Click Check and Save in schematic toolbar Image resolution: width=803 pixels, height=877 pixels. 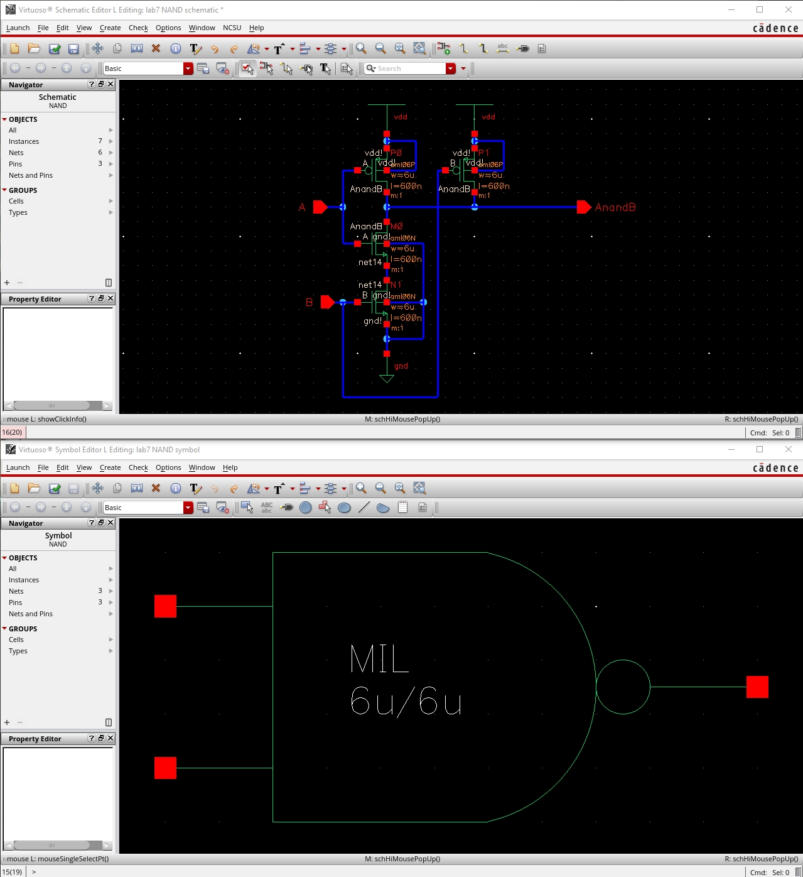tap(55, 48)
